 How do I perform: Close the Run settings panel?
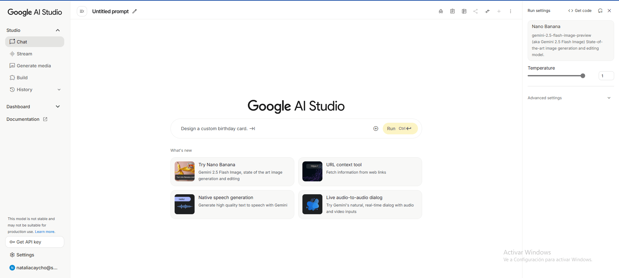609,11
